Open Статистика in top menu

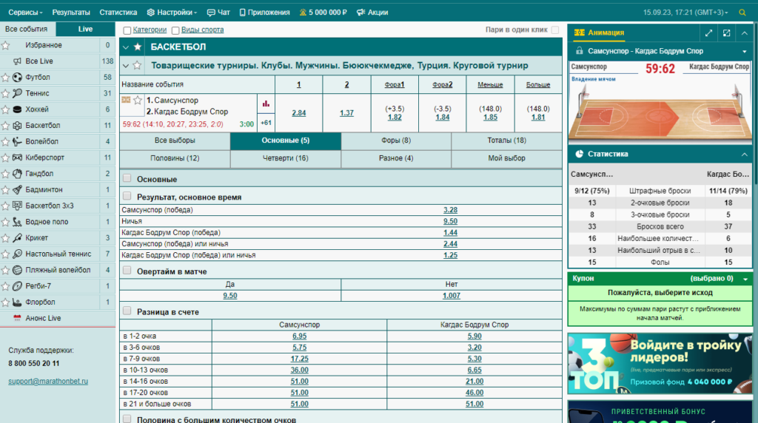pyautogui.click(x=118, y=13)
